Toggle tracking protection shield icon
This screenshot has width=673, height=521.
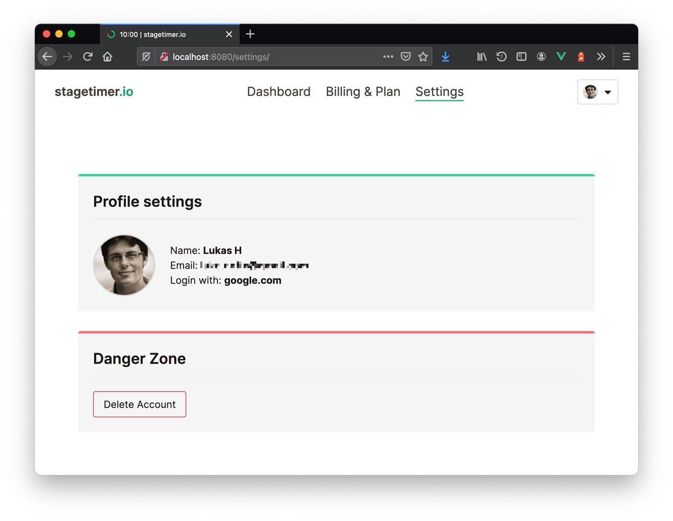click(146, 57)
